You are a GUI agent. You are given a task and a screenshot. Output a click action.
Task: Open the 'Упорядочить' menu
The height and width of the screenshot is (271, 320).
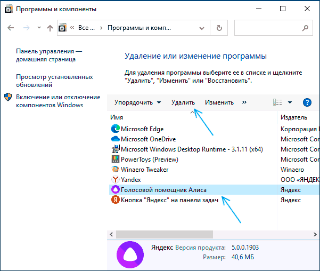coord(137,102)
